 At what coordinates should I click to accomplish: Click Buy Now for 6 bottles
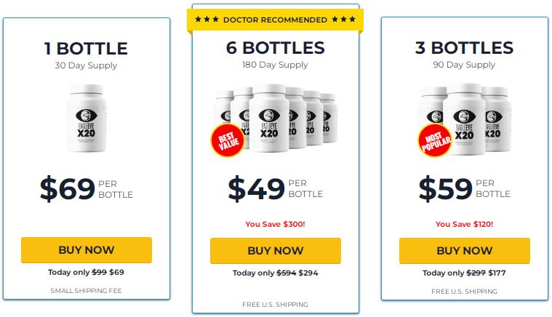(276, 251)
